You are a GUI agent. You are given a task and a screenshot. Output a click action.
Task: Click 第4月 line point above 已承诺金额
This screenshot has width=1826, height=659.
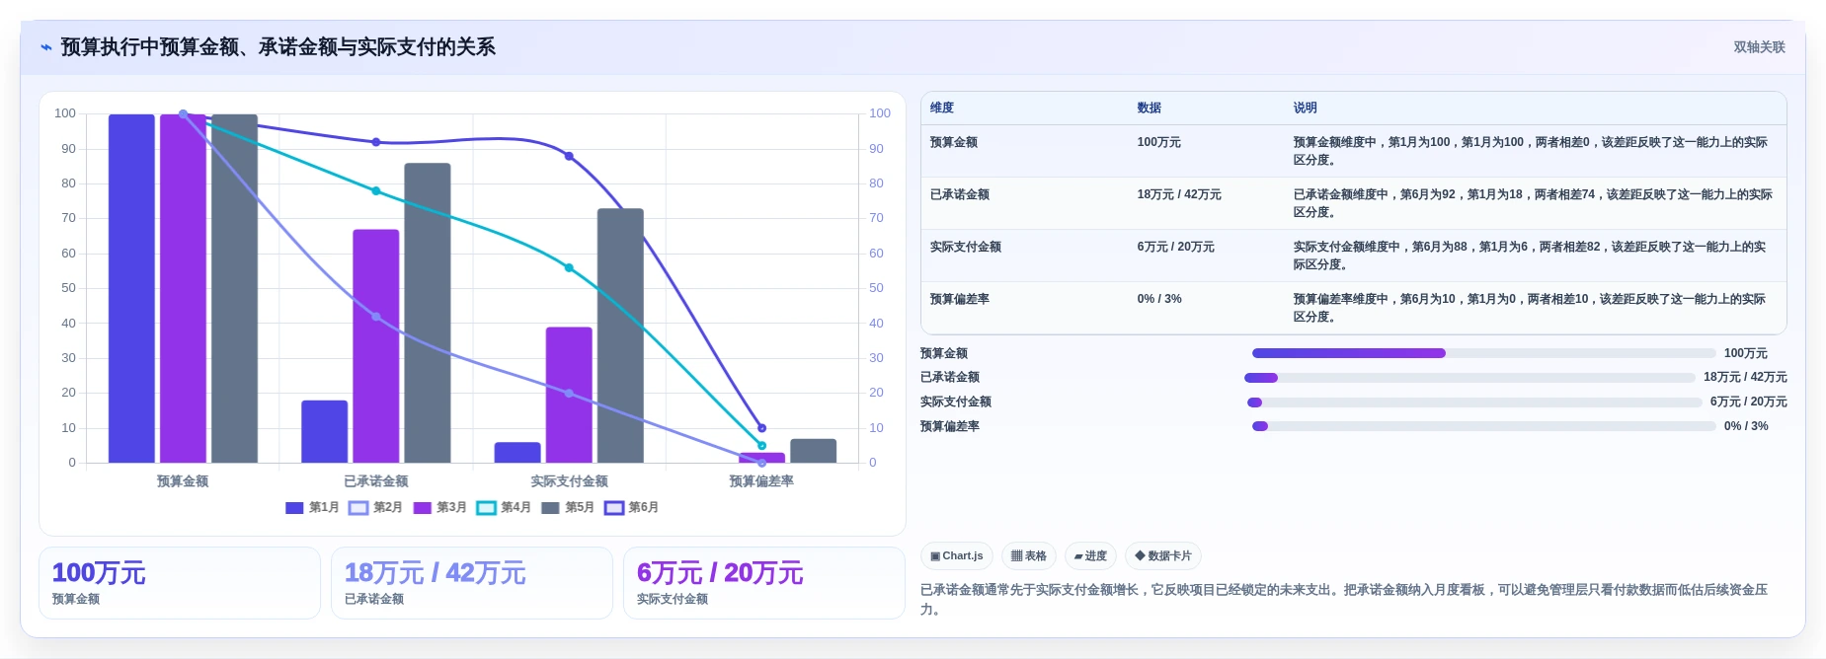(x=376, y=190)
